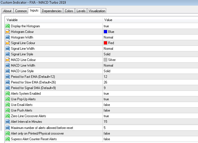Toggle the Use Pop-Up Alerts value

(106, 99)
